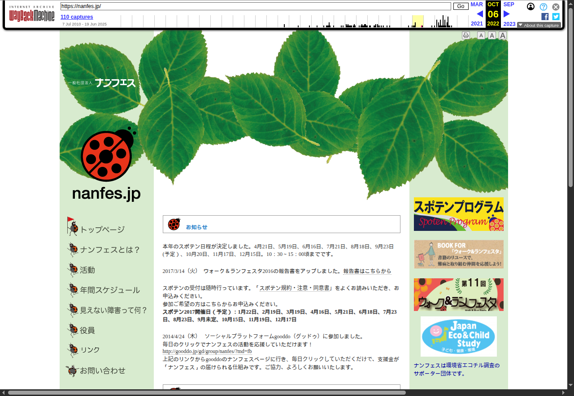Click the highlighted 2022 column in the capture timeline
The width and height of the screenshot is (574, 396).
click(417, 21)
